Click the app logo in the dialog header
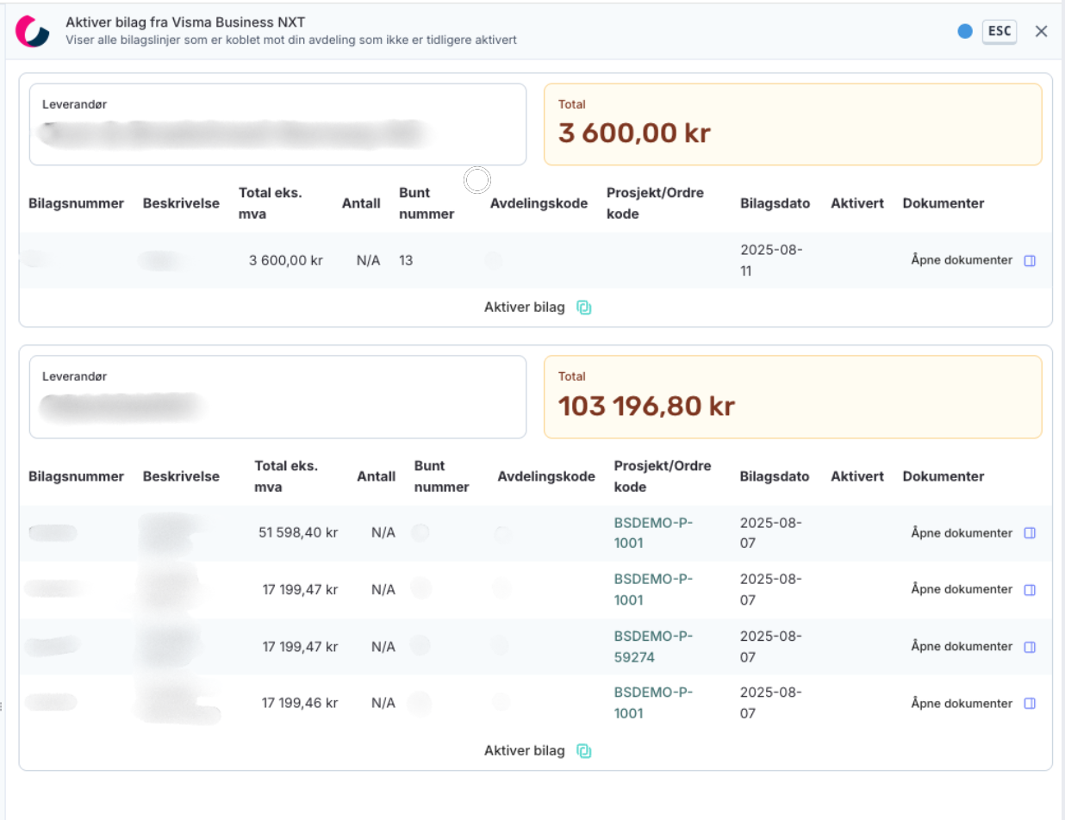1065x820 pixels. click(x=34, y=31)
